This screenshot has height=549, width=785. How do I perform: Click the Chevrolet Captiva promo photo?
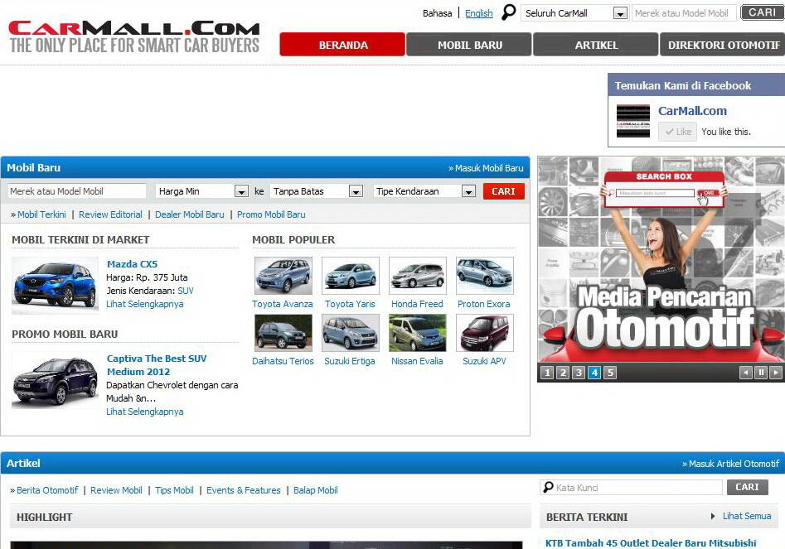pos(55,381)
